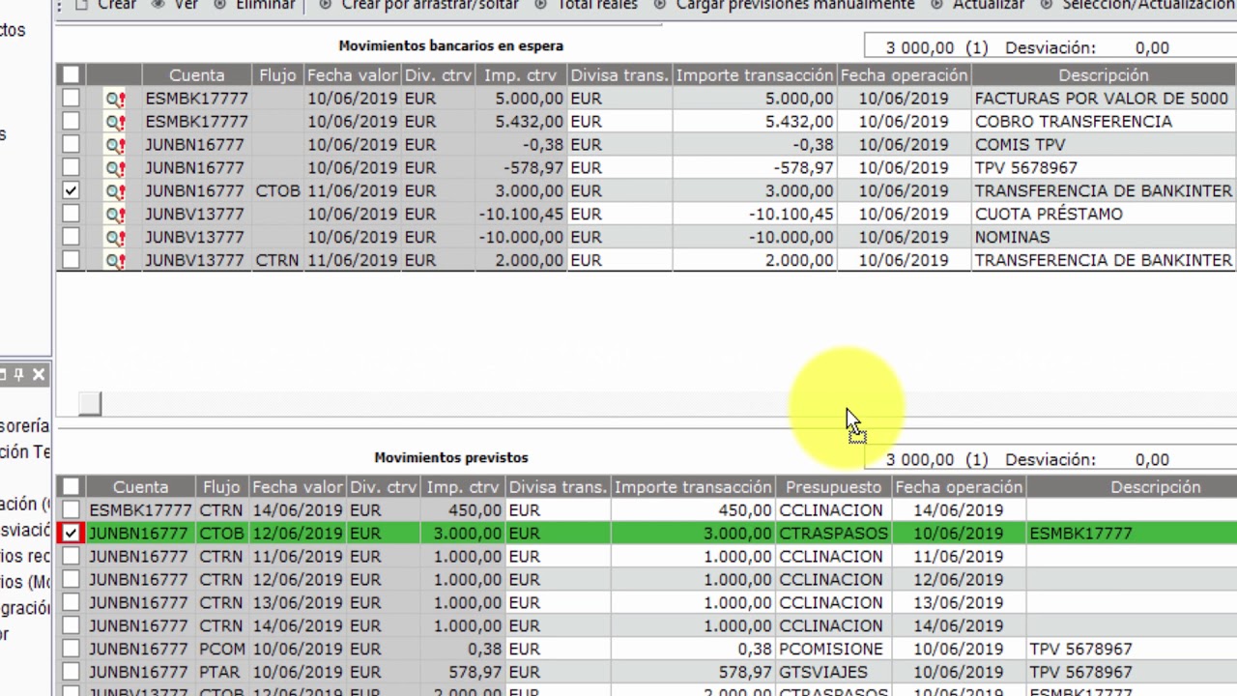
Task: Close the left side panel
Action: click(39, 374)
